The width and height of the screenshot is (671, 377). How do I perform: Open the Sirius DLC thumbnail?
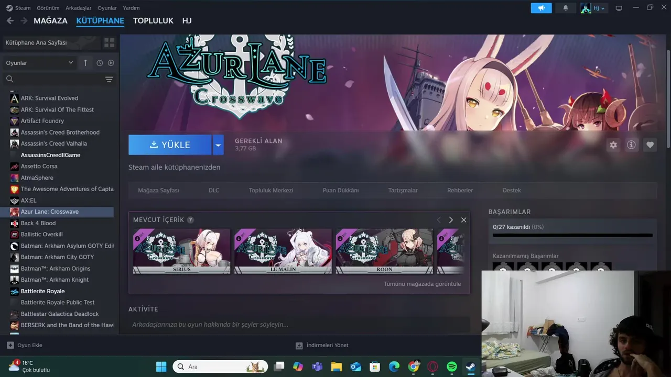(181, 251)
